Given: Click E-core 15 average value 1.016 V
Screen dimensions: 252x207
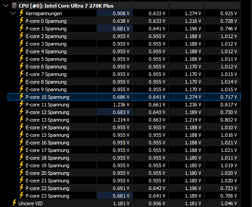Looking at the screenshot, I should point(229,135).
